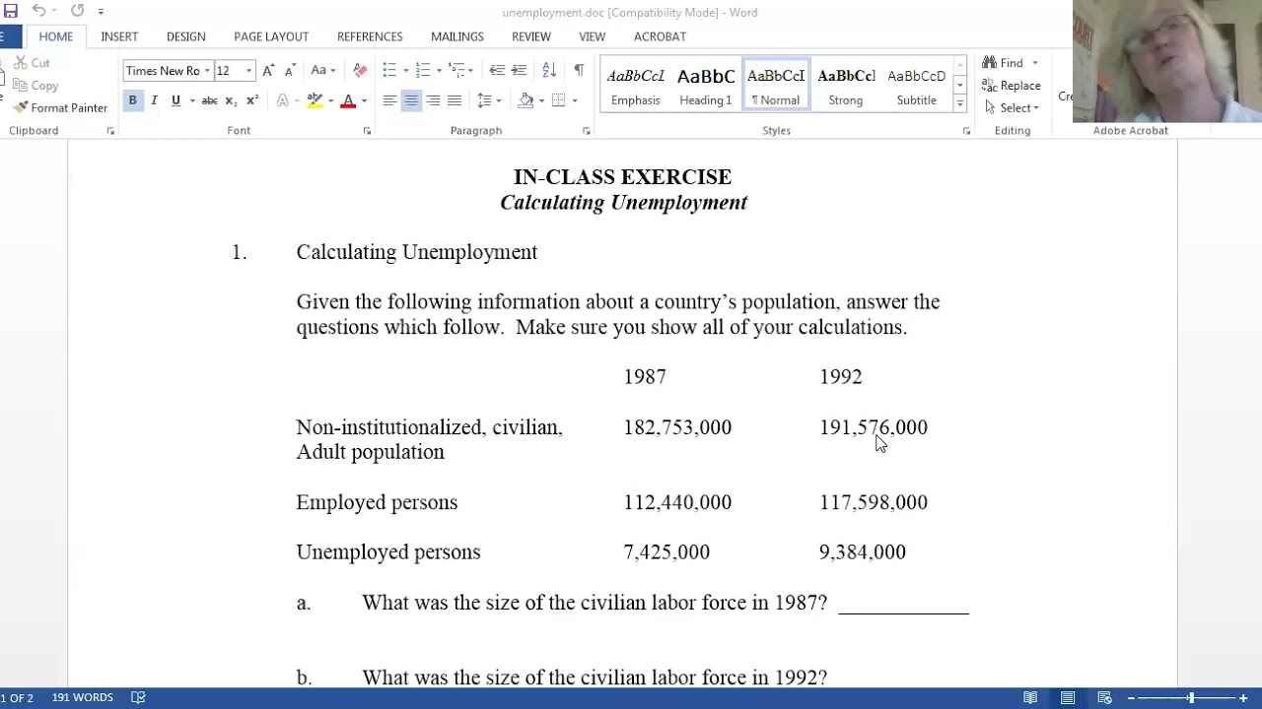The width and height of the screenshot is (1262, 709).
Task: Apply the Heading 1 style
Action: tap(706, 86)
